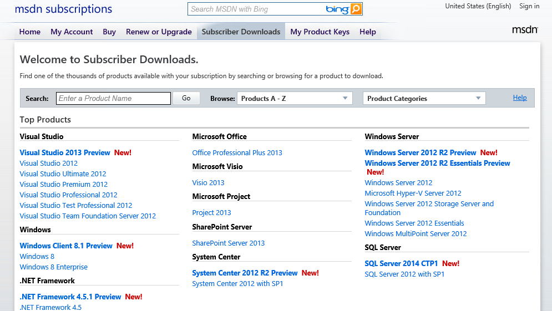
Task: Click Sign in
Action: [x=529, y=6]
